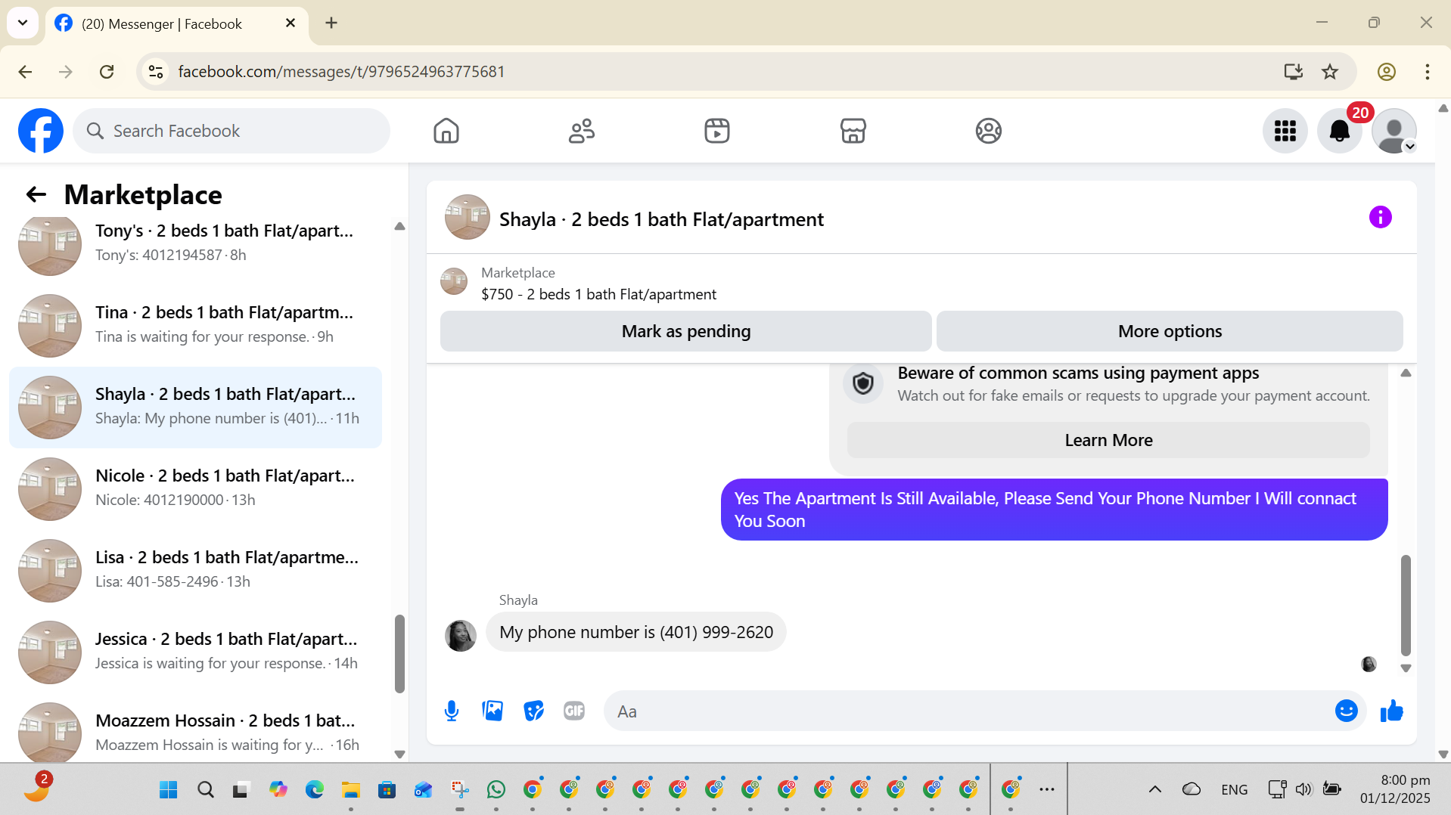The width and height of the screenshot is (1451, 815).
Task: Click the chat scroll-up arrow
Action: [1406, 373]
